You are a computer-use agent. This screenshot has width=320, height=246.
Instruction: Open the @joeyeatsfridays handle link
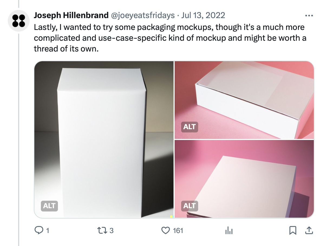pos(143,15)
